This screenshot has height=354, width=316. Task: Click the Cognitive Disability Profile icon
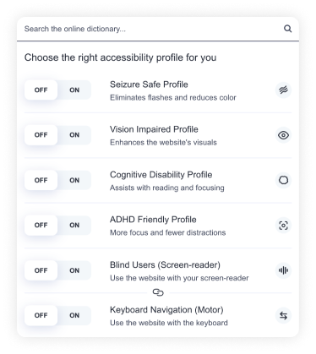click(x=283, y=180)
